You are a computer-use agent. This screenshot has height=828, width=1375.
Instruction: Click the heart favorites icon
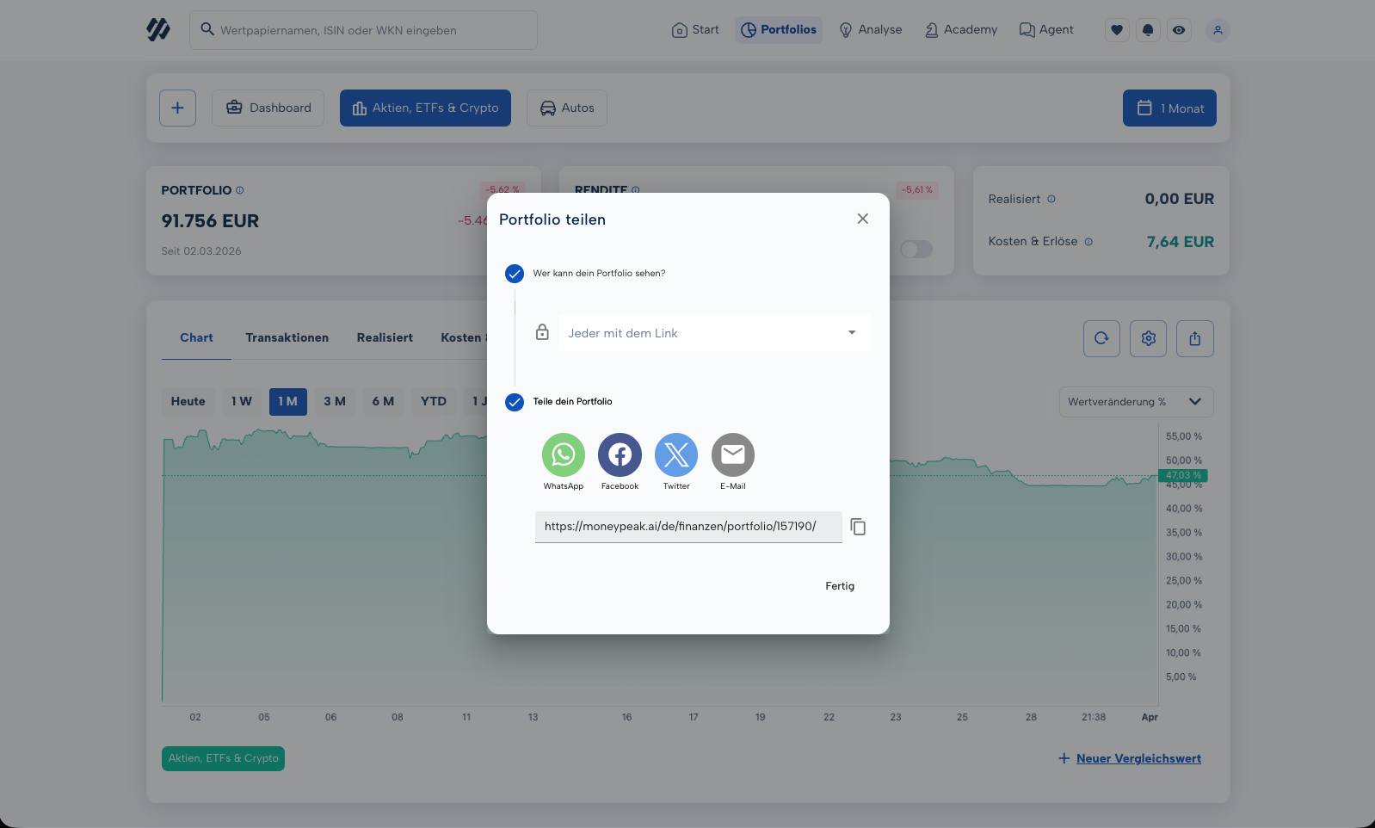(x=1117, y=30)
